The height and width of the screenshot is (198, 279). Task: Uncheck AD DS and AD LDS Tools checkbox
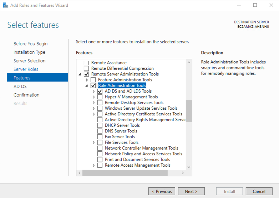click(100, 91)
